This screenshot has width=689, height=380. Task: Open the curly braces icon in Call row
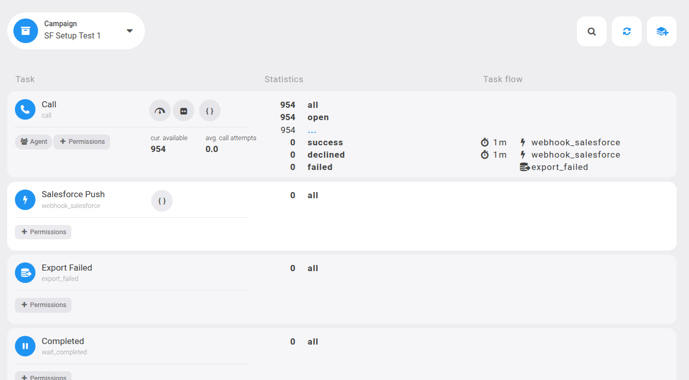(210, 110)
